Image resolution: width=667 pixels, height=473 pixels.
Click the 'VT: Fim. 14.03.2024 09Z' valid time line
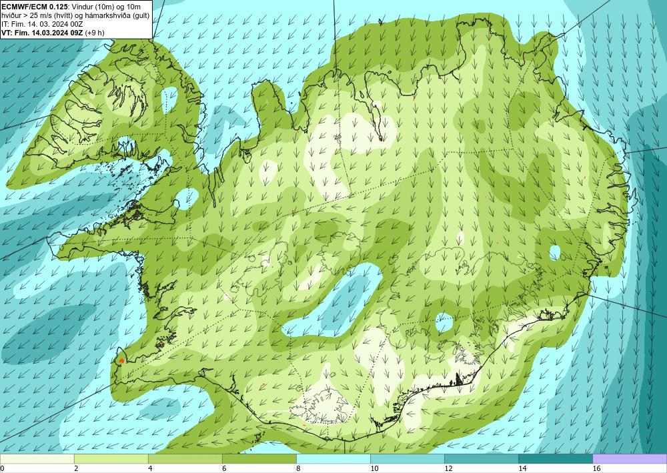pos(42,32)
